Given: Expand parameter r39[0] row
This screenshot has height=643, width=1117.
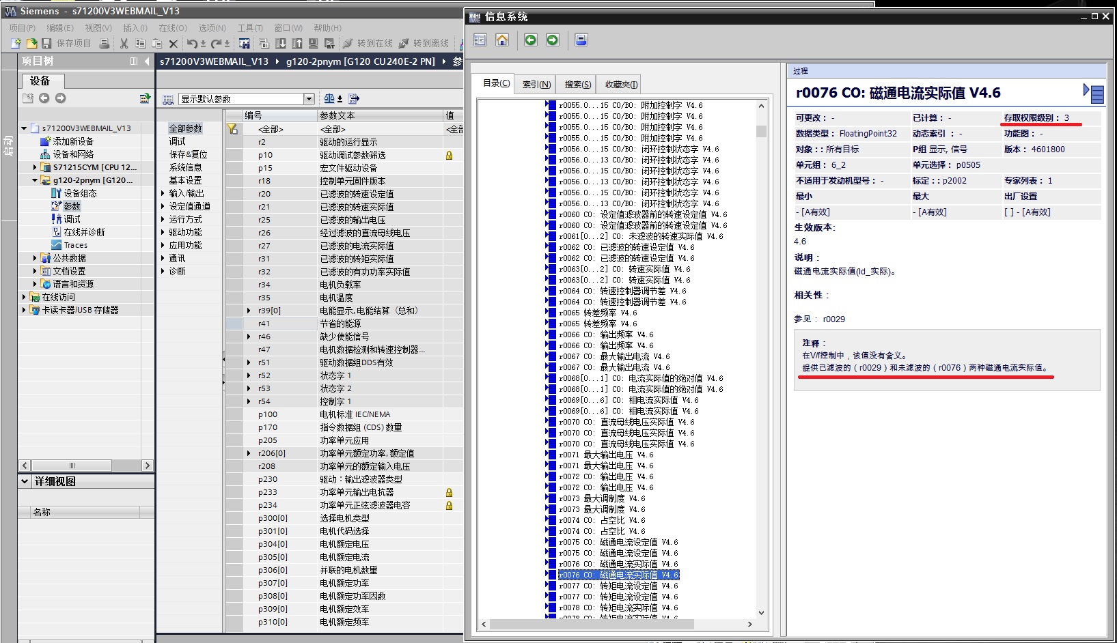Looking at the screenshot, I should tap(249, 311).
